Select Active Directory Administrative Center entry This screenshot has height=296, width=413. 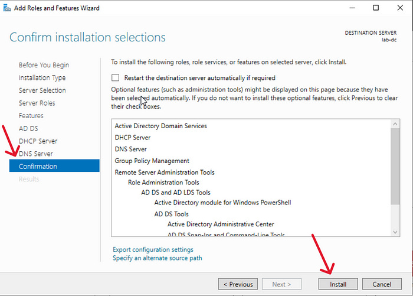pyautogui.click(x=221, y=224)
